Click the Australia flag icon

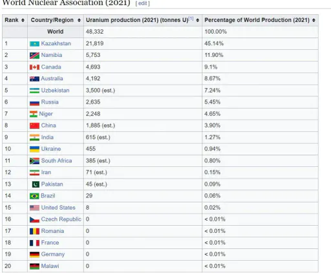(34, 79)
